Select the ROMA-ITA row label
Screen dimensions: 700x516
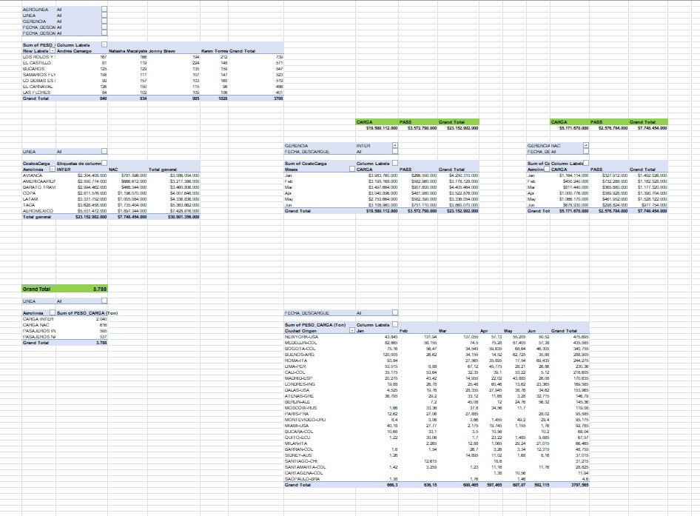[296, 360]
